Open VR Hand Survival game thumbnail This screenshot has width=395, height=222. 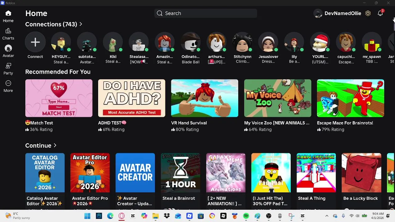205,98
